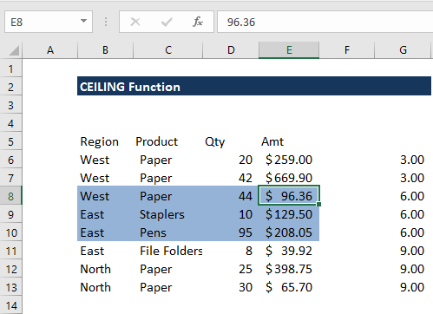
Task: Select row 13 header
Action: pyautogui.click(x=11, y=287)
